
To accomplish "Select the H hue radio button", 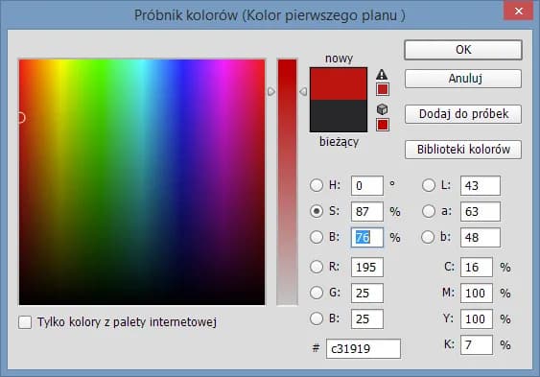I will [317, 185].
